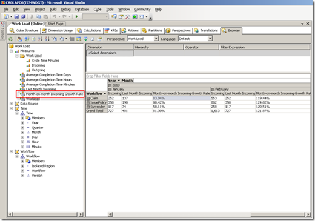
Task: Open the File menu
Action: coord(6,9)
